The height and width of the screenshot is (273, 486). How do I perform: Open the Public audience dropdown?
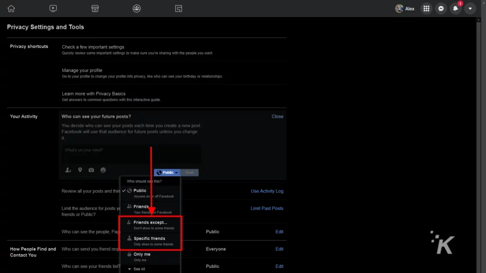[x=167, y=173]
